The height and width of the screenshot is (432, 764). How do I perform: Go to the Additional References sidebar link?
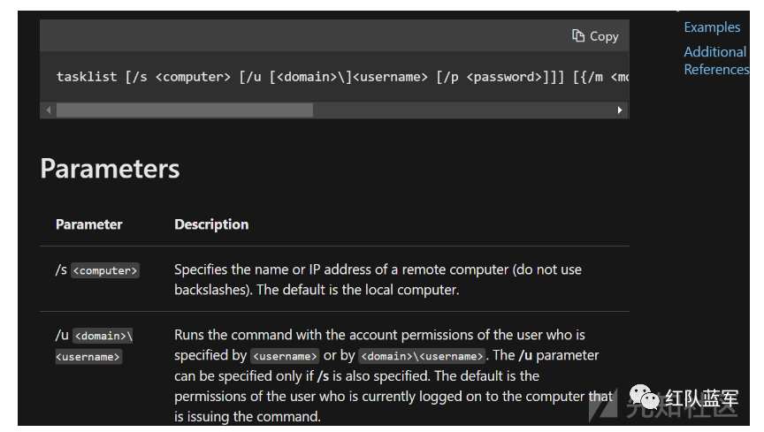[715, 60]
